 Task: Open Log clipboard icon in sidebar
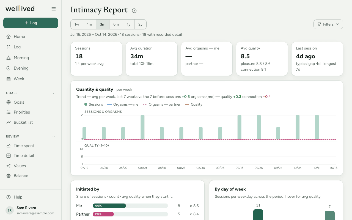9,47
